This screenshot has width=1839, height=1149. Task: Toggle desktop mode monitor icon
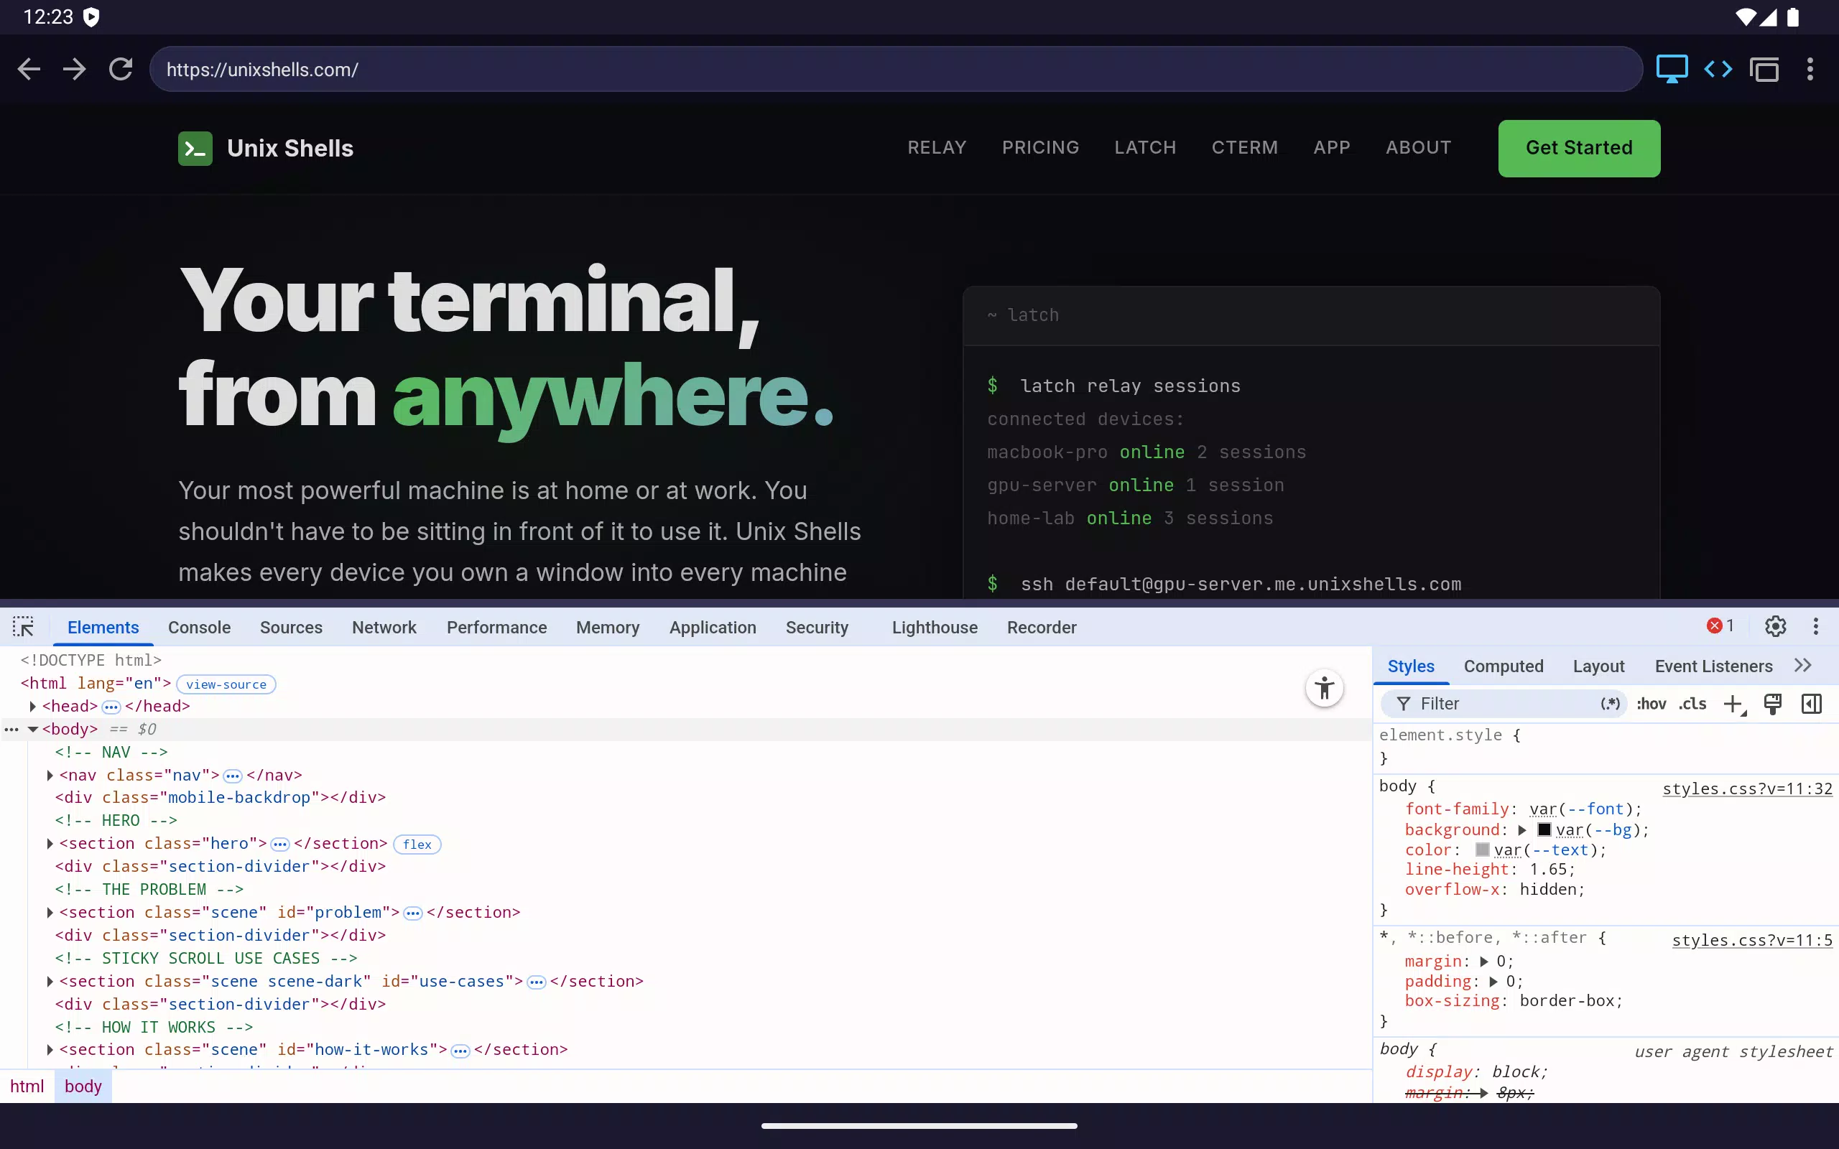[1672, 69]
